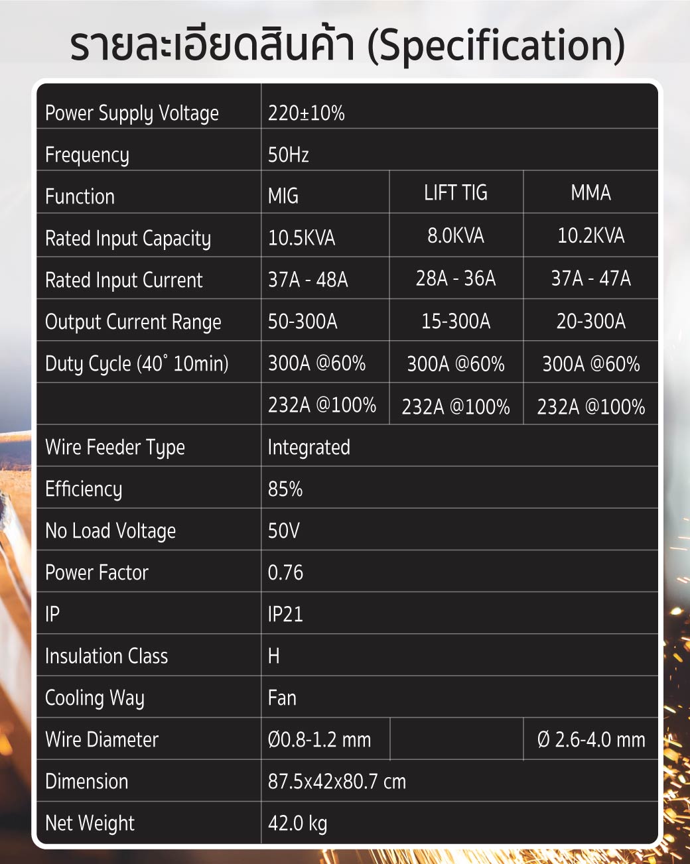Click the 220±10% voltage value
The image size is (690, 864).
306,113
